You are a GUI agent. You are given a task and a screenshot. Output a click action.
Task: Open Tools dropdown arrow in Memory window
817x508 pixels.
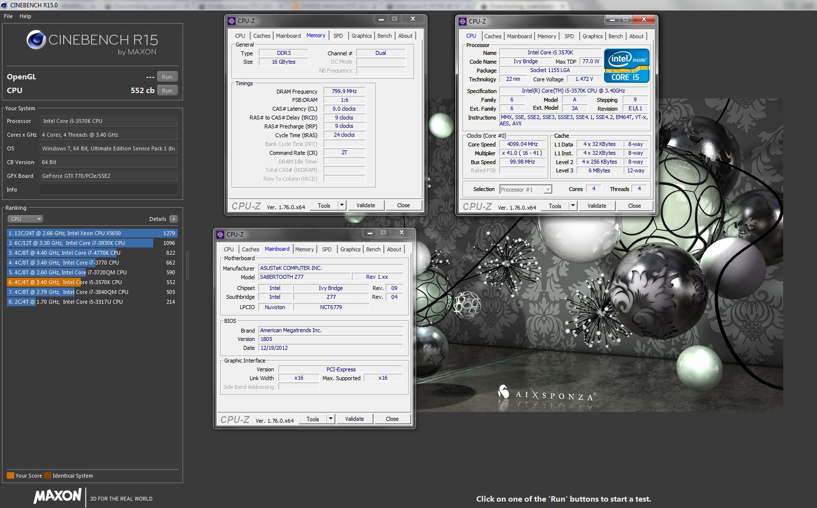pyautogui.click(x=342, y=205)
